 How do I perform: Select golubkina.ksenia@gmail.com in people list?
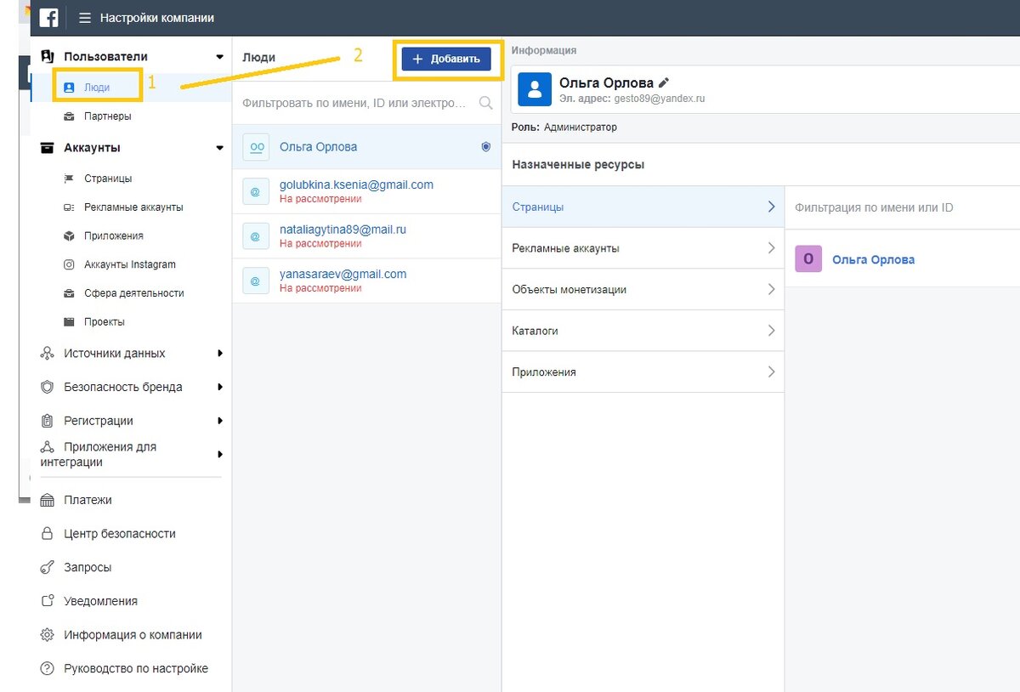pyautogui.click(x=366, y=191)
